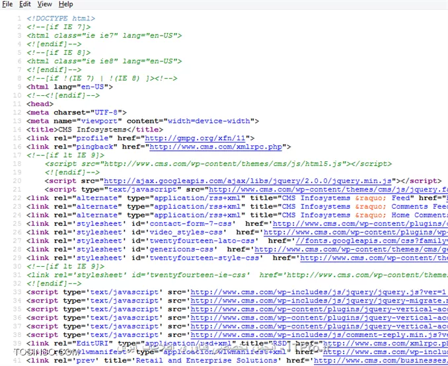Open fonts.googleapis.com css link on line 27
The width and height of the screenshot is (448, 366).
point(372,241)
